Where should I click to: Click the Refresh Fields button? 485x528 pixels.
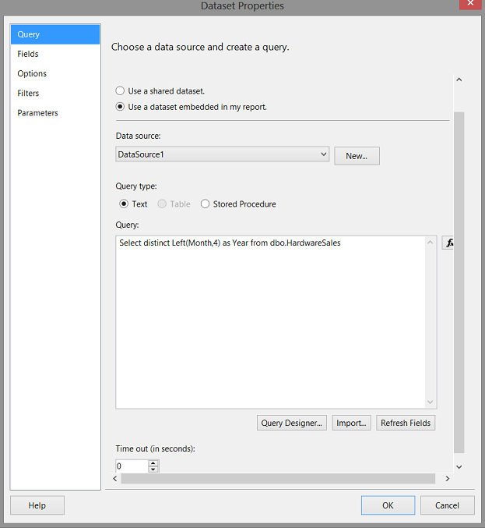tap(406, 423)
